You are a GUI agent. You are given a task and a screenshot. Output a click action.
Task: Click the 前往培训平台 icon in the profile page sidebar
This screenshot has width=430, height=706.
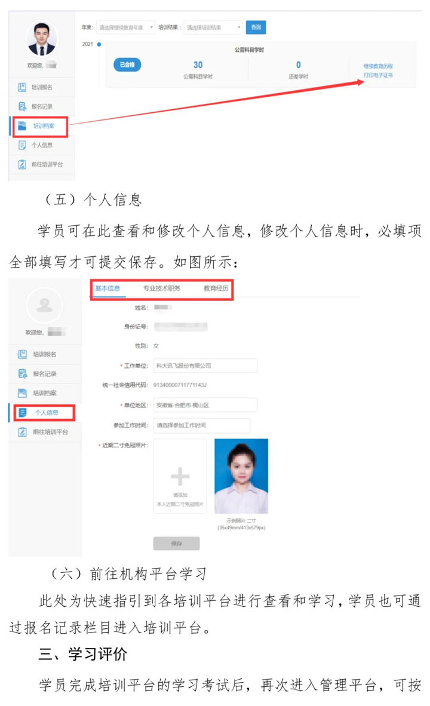click(22, 431)
